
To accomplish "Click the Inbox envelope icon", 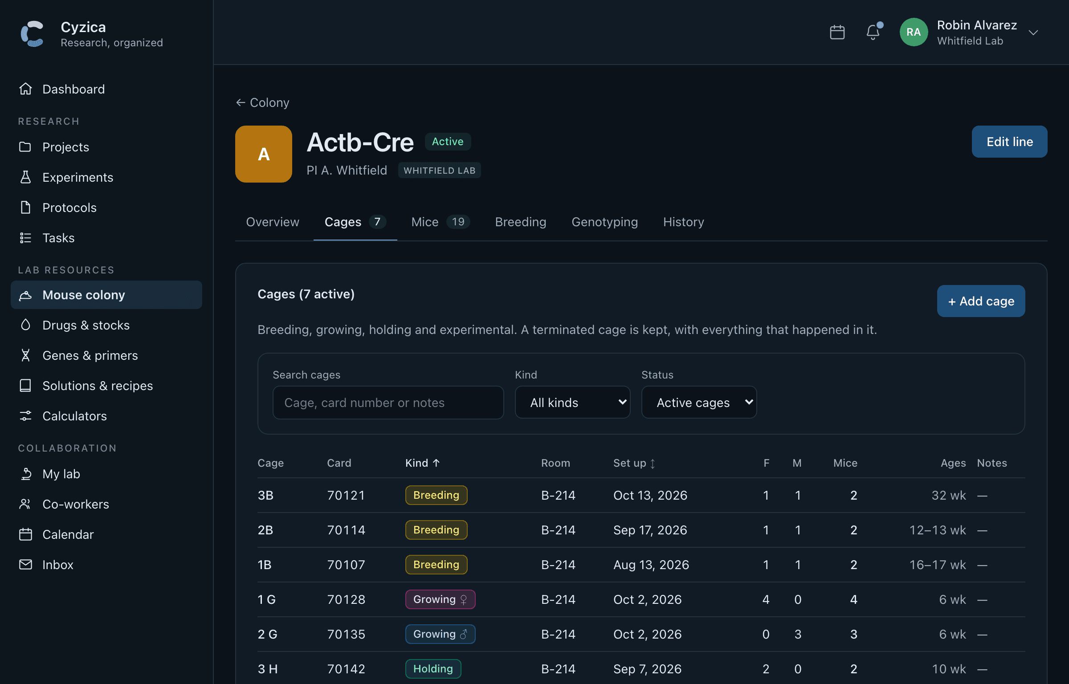I will (x=26, y=565).
